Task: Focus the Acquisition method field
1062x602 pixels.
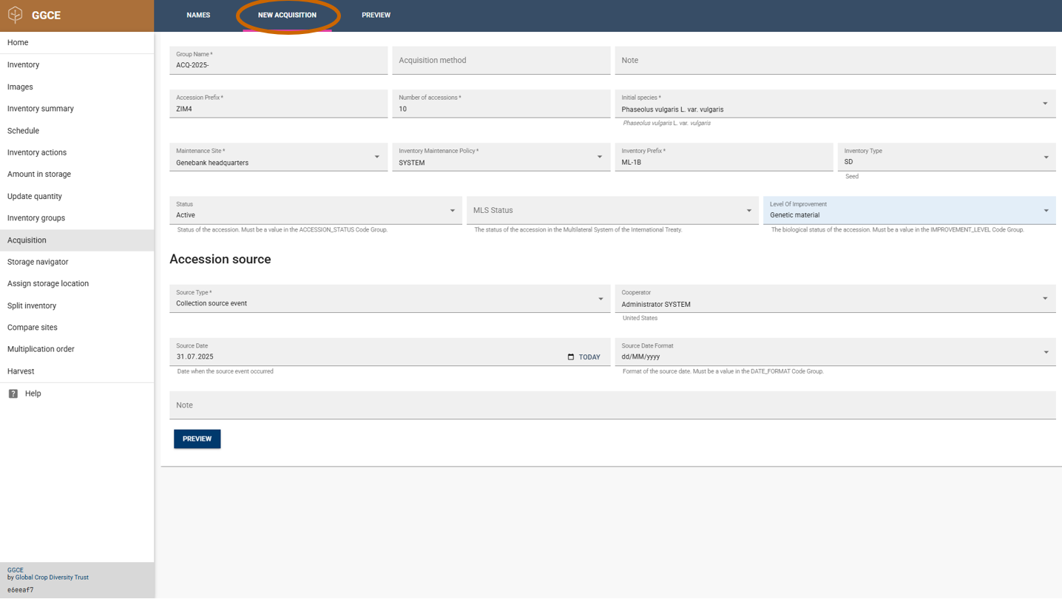Action: (501, 61)
